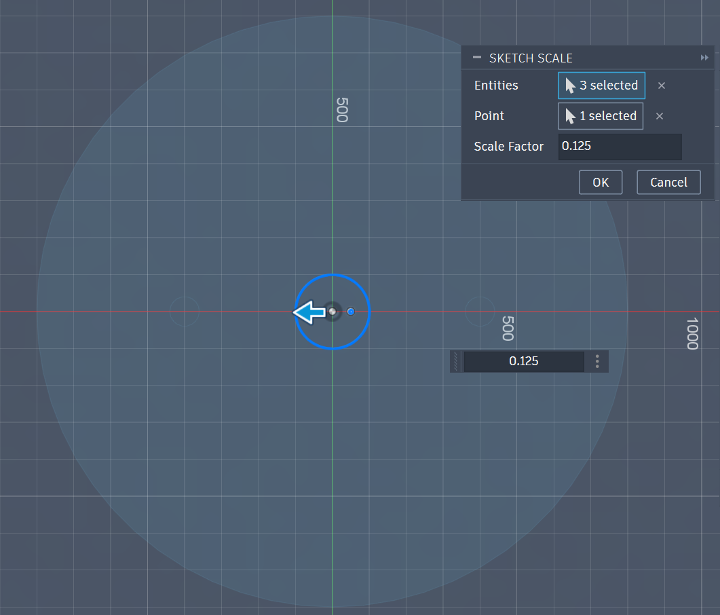This screenshot has height=615, width=720.
Task: Collapse the Sketch Scale dialog
Action: click(476, 58)
